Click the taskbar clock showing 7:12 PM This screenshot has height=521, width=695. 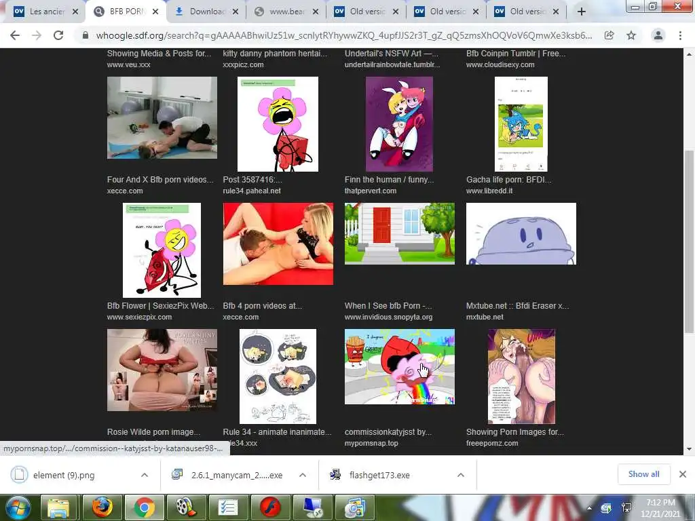pyautogui.click(x=660, y=508)
